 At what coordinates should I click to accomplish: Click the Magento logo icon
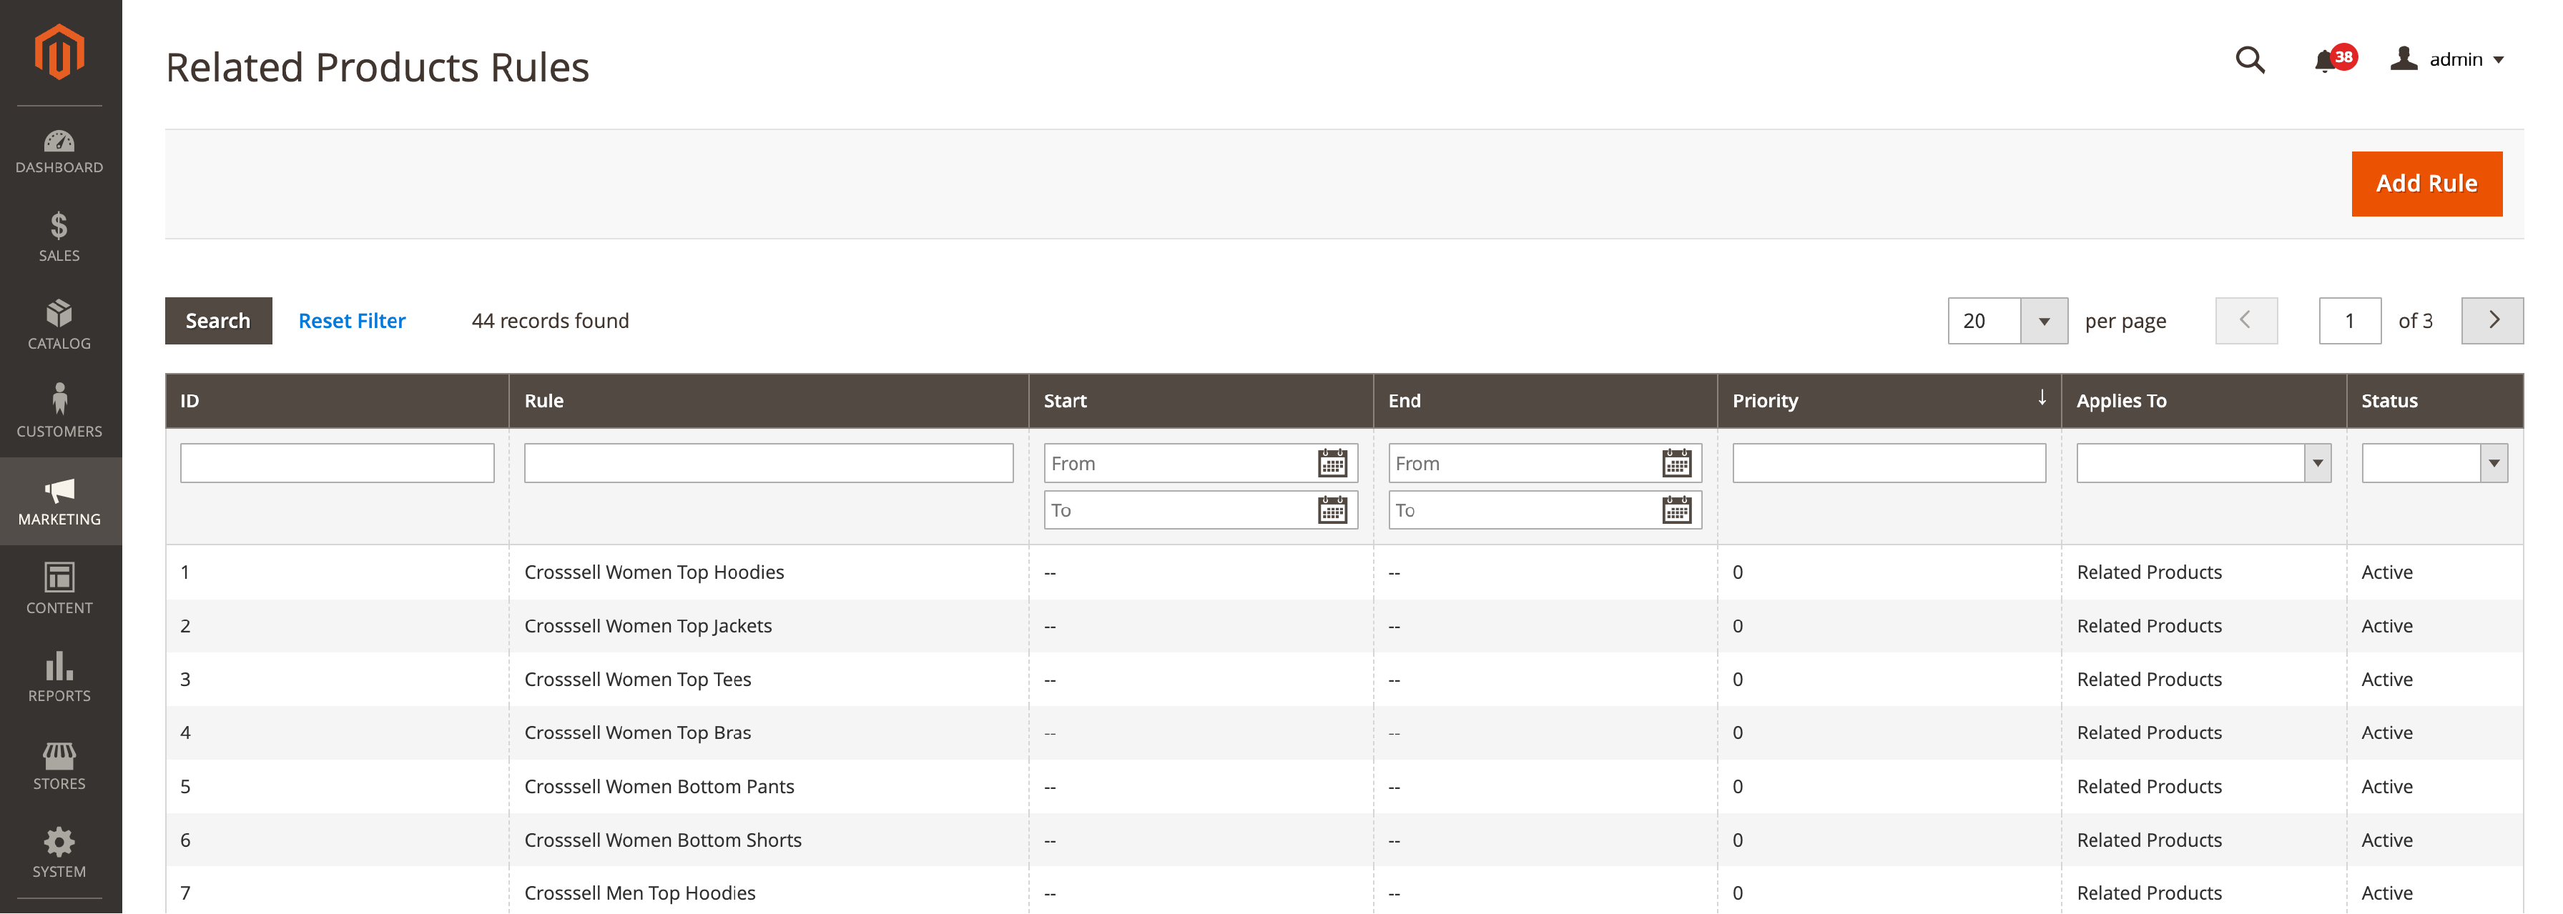tap(59, 51)
